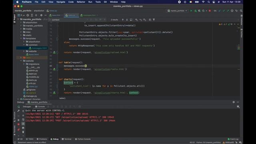The height and width of the screenshot is (144, 256).
Task: Click the inspection warnings indicator in the editor
Action: (226, 24)
